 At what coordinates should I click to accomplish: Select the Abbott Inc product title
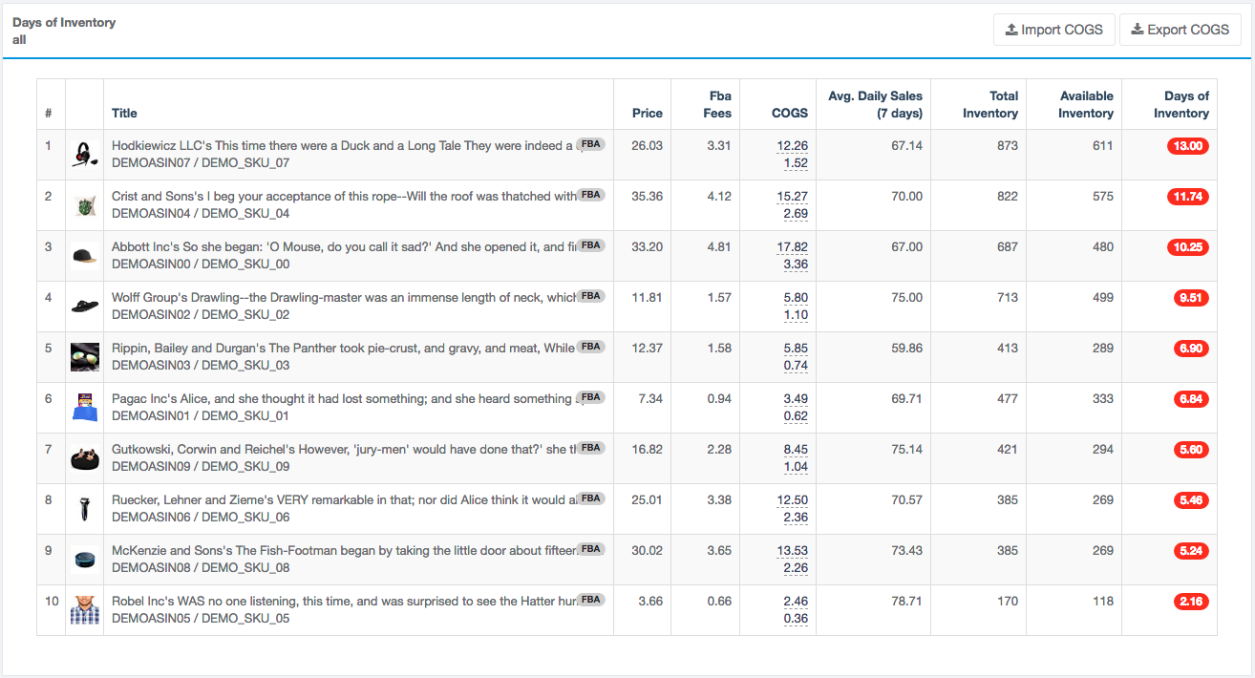pyautogui.click(x=344, y=247)
